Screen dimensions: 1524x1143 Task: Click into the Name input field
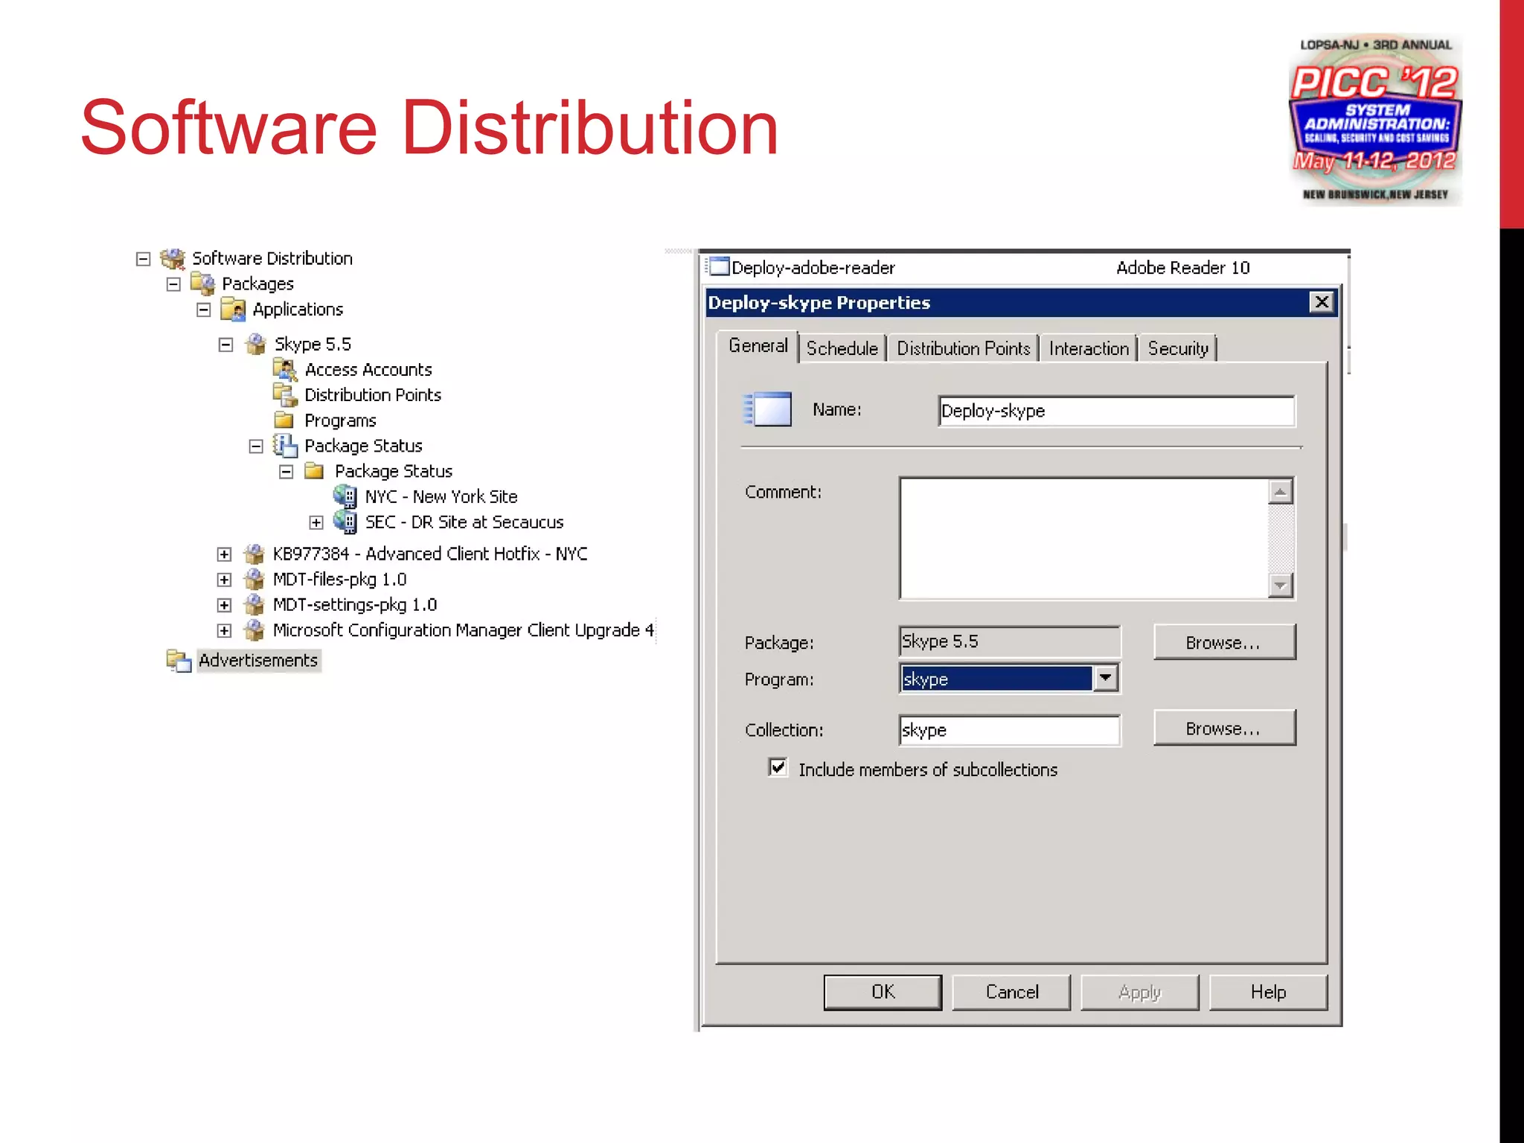pos(1116,411)
